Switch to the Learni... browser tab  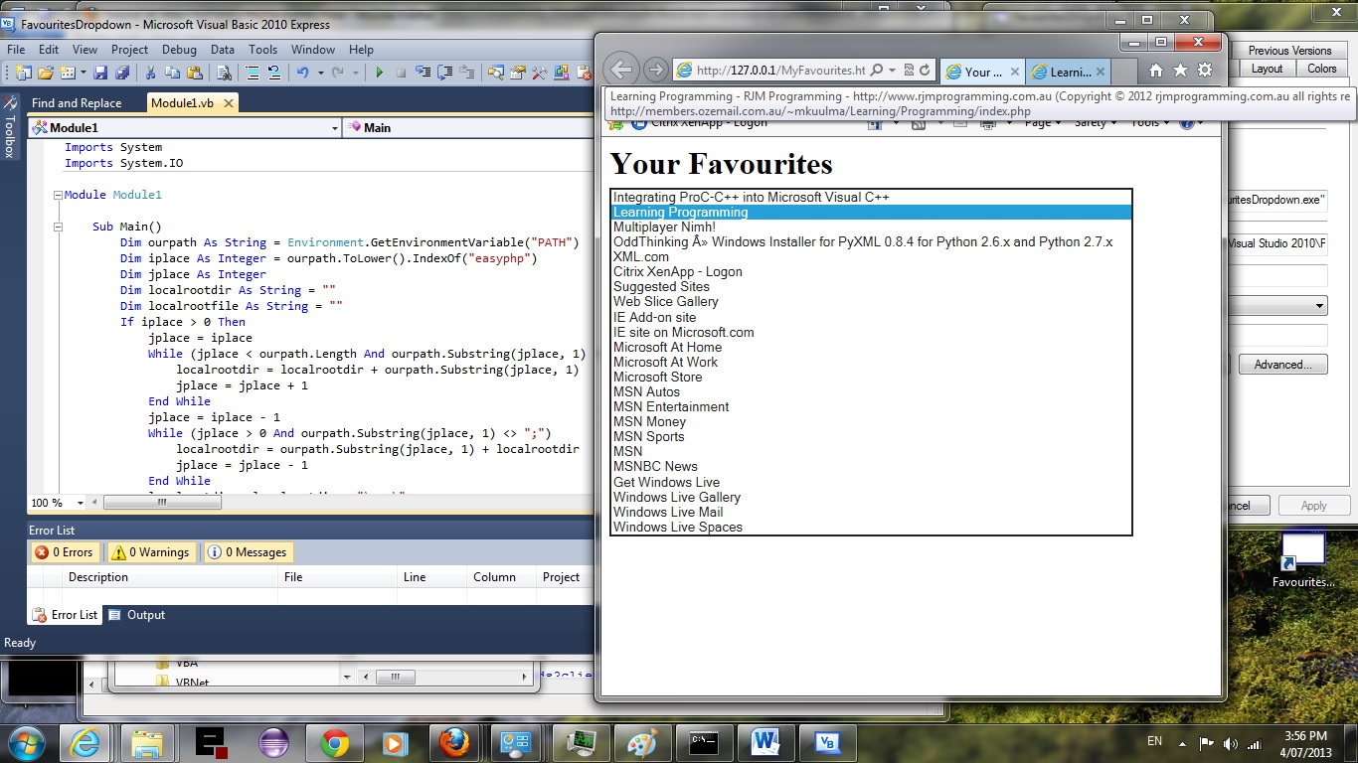point(1068,72)
